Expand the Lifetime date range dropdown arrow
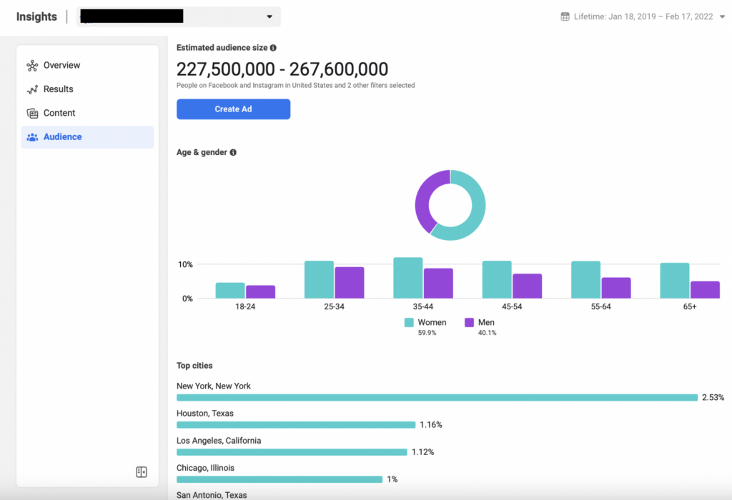 pyautogui.click(x=722, y=17)
